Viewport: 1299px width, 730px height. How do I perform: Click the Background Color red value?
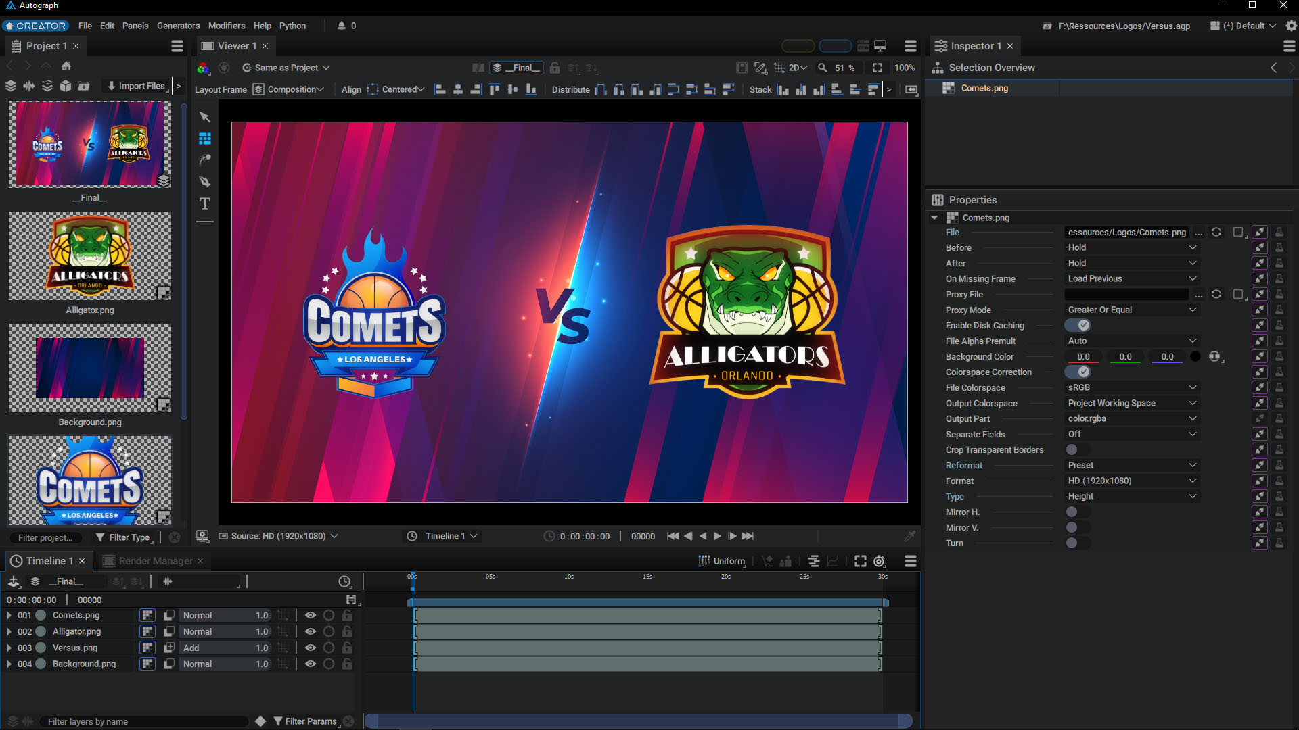click(x=1083, y=356)
